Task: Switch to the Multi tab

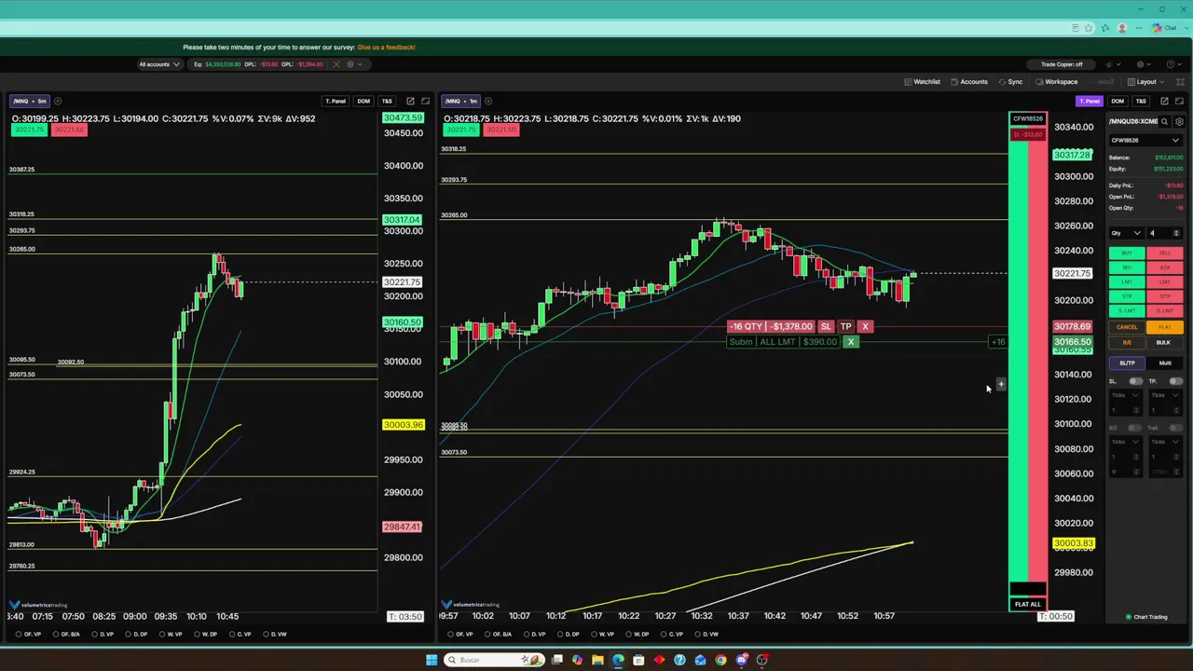Action: pyautogui.click(x=1165, y=363)
